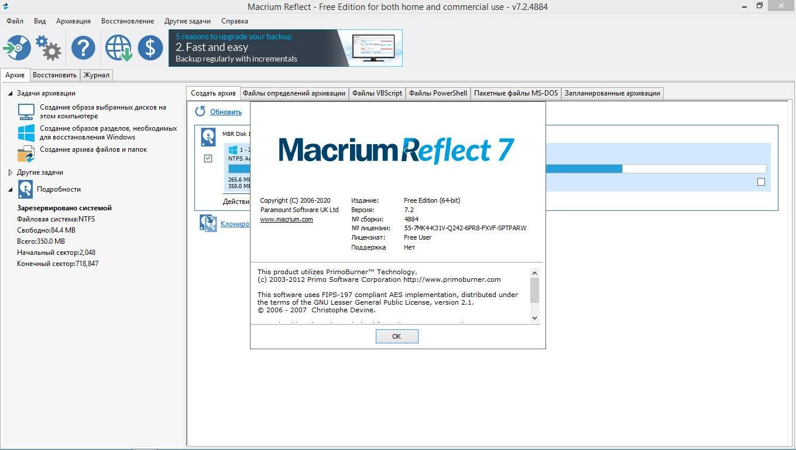This screenshot has height=450, width=796.
Task: Open the Вид menu
Action: coord(40,21)
